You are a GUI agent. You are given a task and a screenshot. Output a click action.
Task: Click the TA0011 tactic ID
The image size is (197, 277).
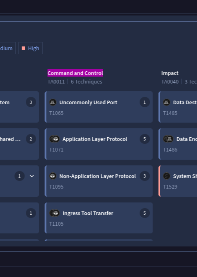point(56,81)
